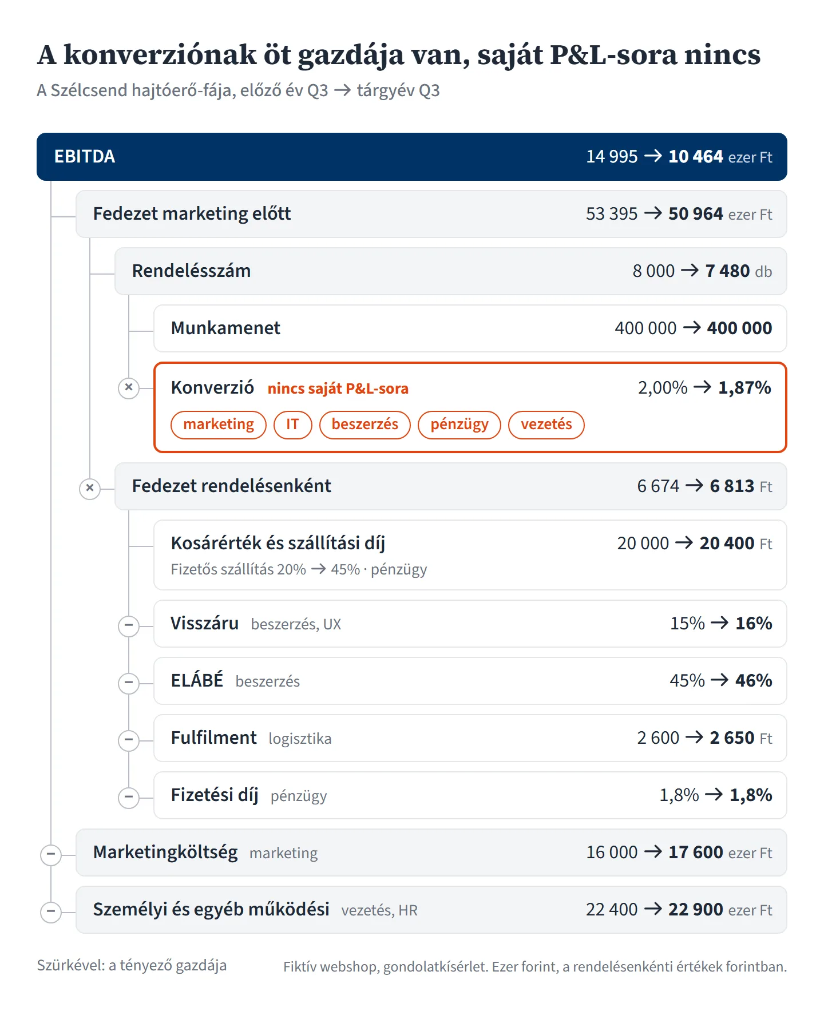Viewport: 824px width, 1015px height.
Task: Select the Rendelésszám row
Action: [x=451, y=271]
